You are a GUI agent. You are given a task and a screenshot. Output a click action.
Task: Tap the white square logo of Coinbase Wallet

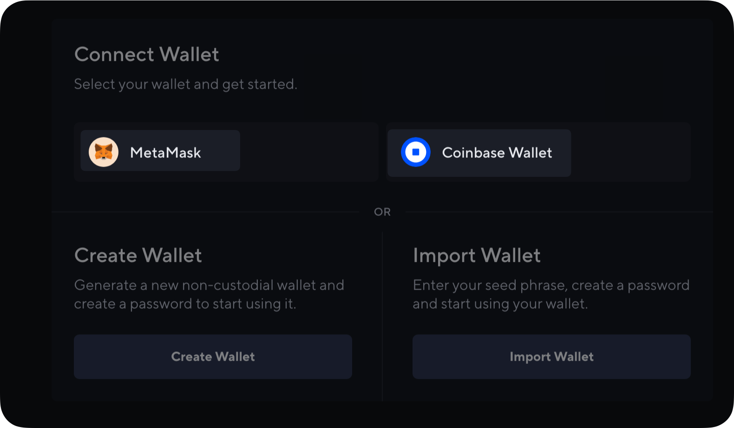point(416,152)
